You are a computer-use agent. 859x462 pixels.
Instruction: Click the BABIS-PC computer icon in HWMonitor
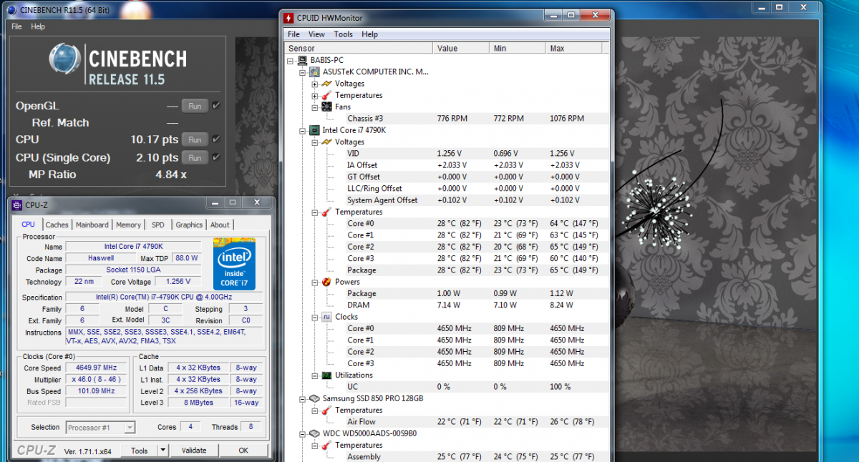pyautogui.click(x=303, y=60)
